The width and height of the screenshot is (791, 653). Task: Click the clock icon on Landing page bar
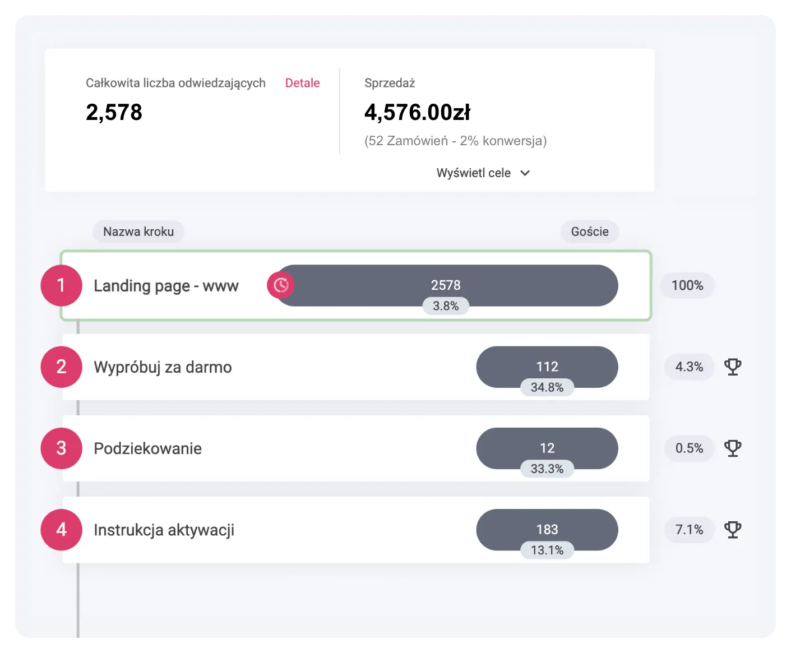[x=281, y=285]
